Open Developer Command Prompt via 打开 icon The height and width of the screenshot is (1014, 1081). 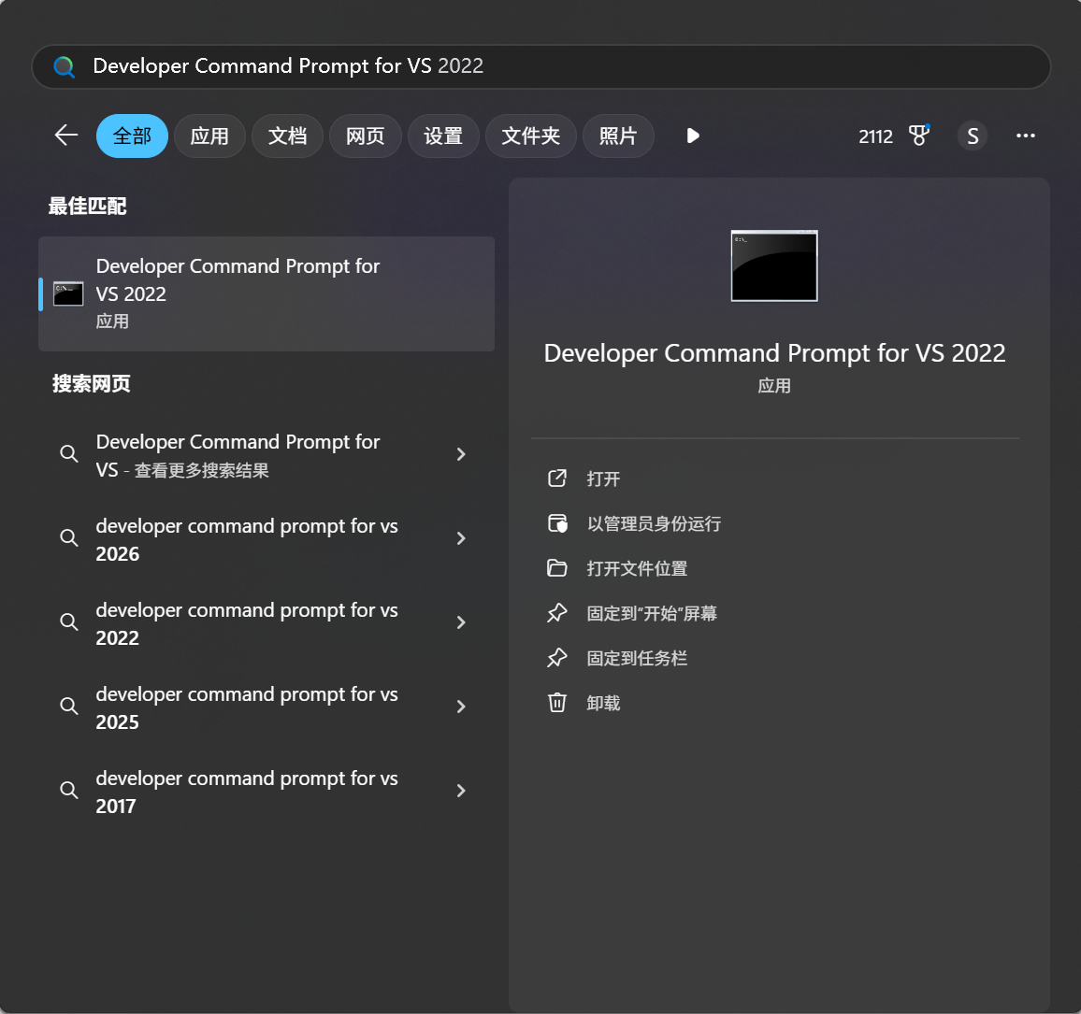coord(557,478)
